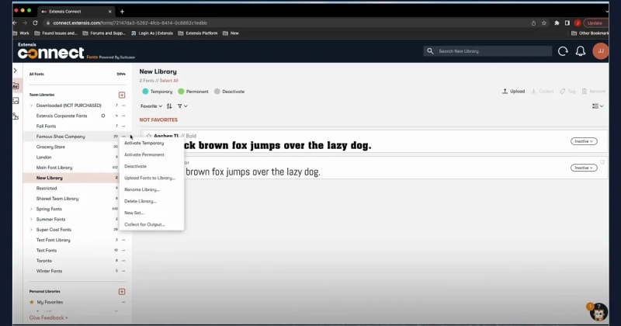Open browser extensions puzzle icon

557,23
